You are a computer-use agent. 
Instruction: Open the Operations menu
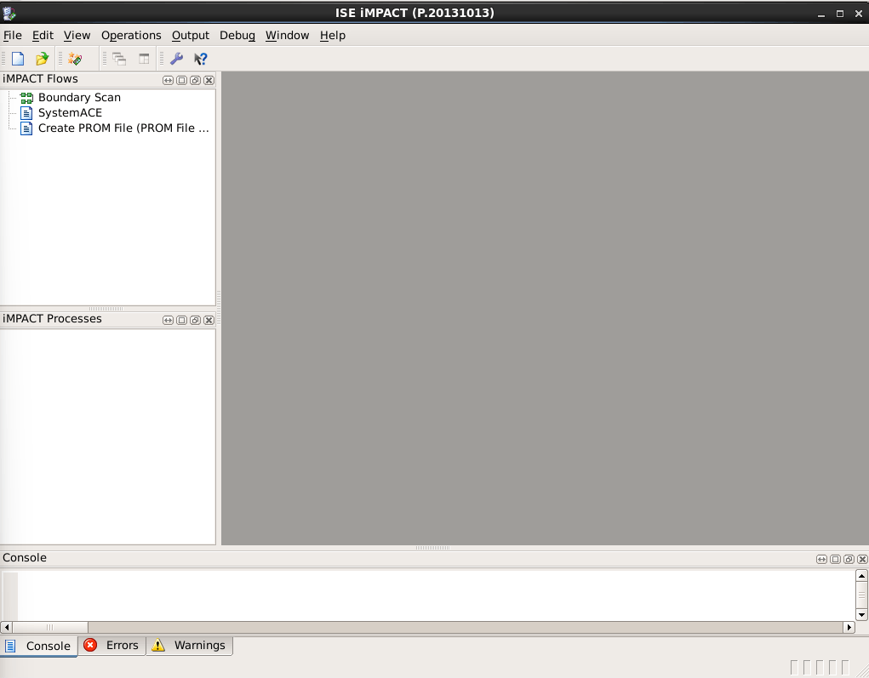[131, 36]
